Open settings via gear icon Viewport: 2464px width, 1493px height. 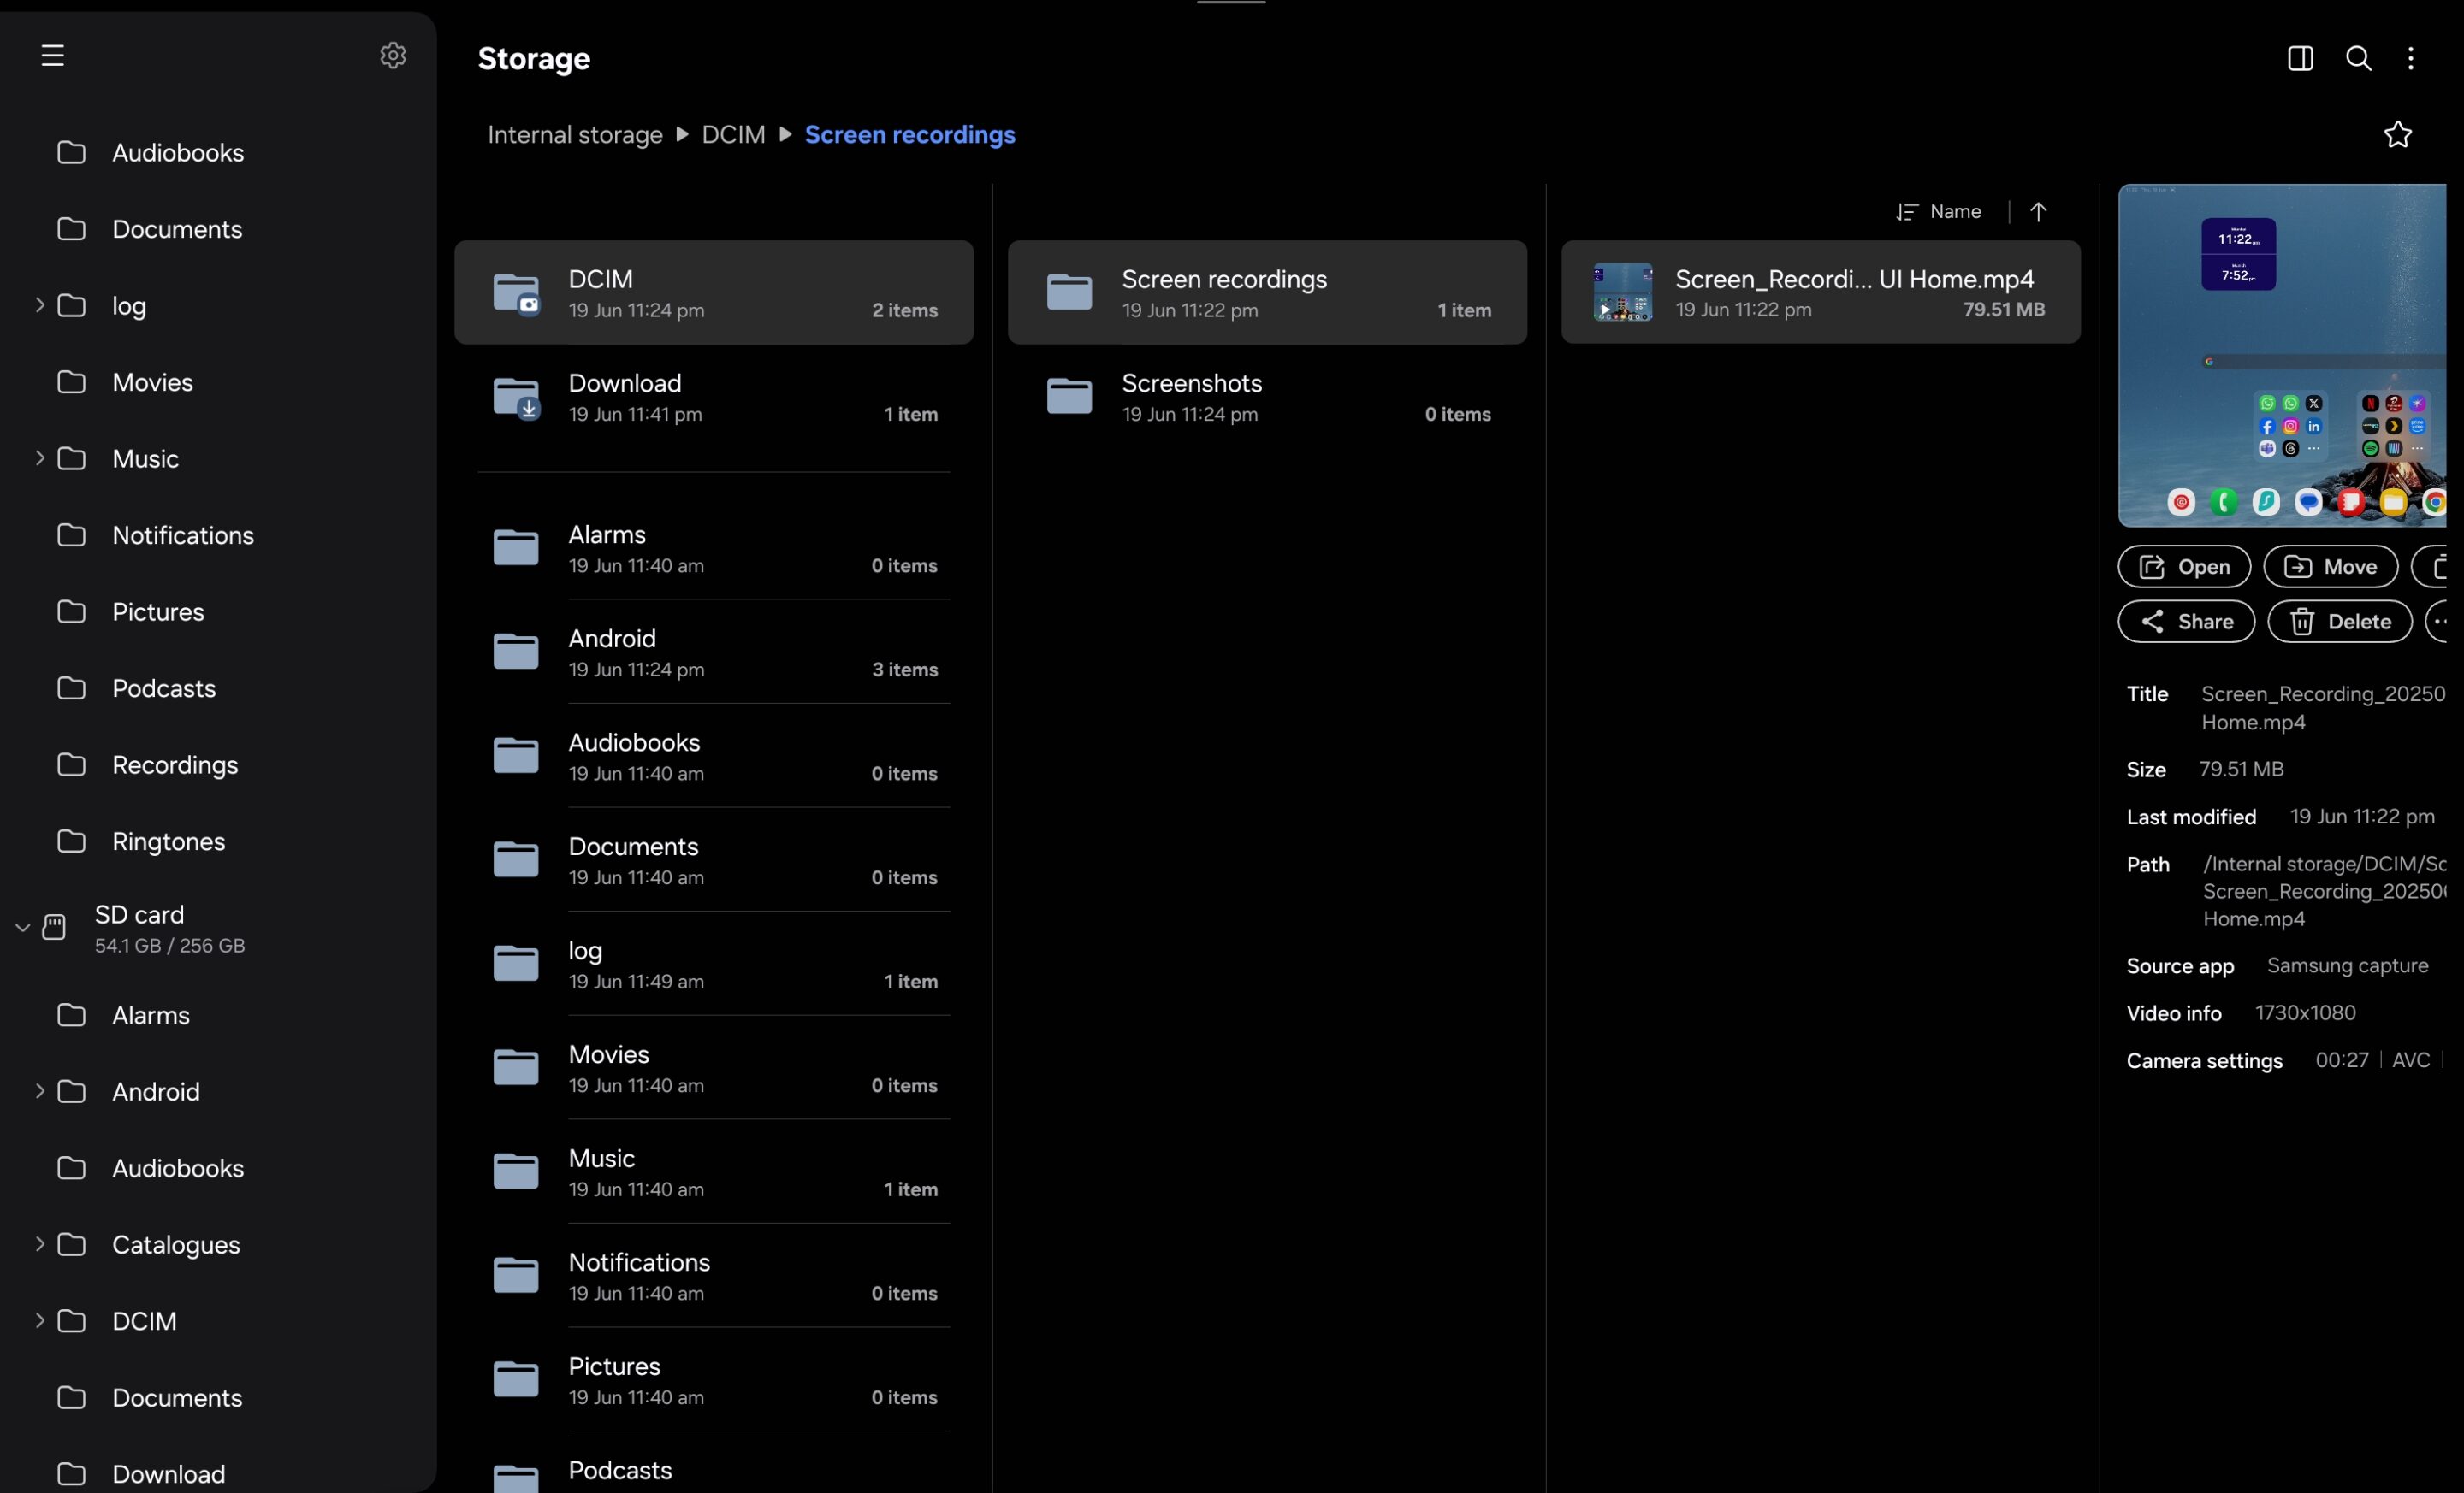click(x=393, y=56)
